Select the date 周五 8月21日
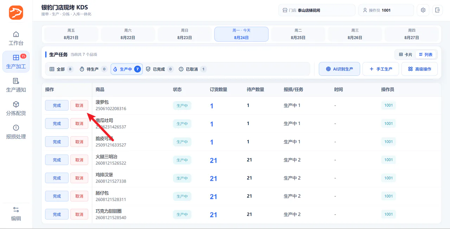The height and width of the screenshot is (229, 450). point(71,34)
